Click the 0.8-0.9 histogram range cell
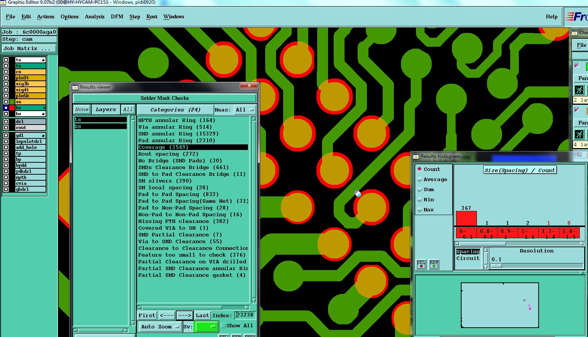Screen dimensions: 588x337 [487, 233]
